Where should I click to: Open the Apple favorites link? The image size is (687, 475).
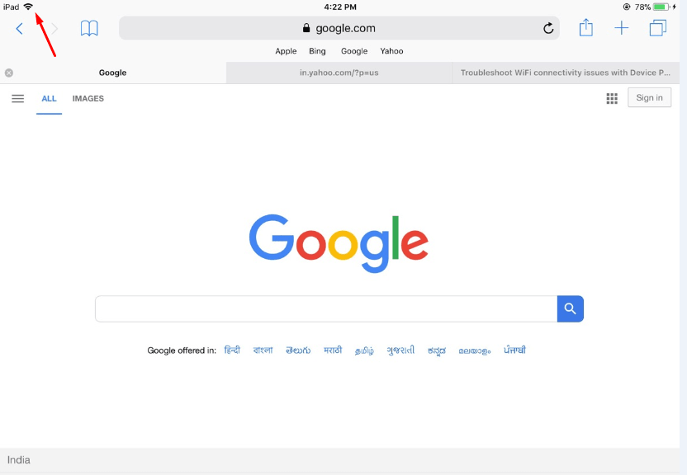pos(286,51)
